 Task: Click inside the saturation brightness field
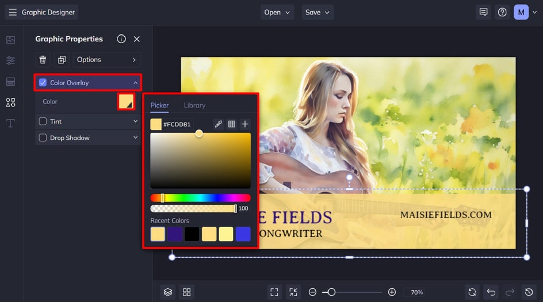[x=201, y=160]
